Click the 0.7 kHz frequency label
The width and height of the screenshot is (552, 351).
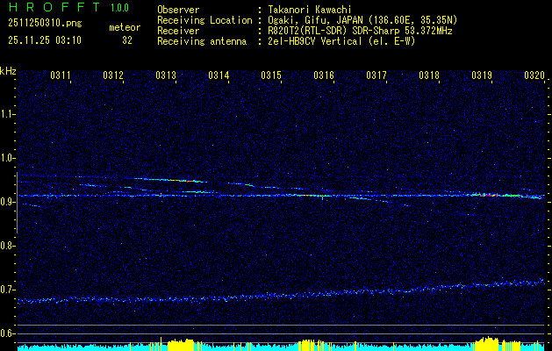click(8, 289)
